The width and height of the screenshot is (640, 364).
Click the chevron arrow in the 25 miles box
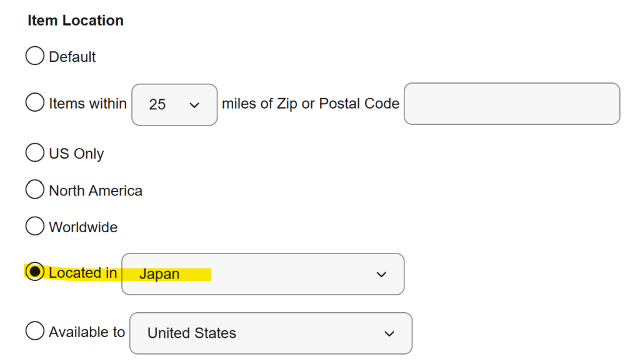(x=194, y=105)
